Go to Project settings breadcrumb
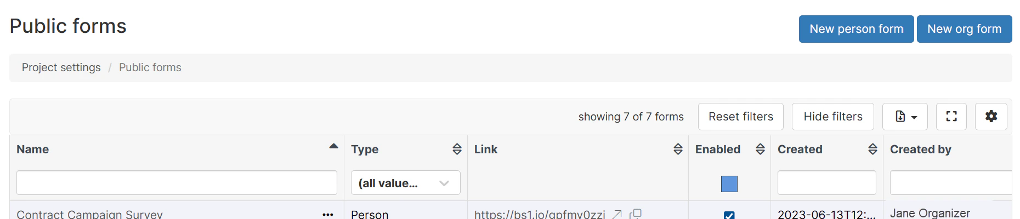 (61, 67)
